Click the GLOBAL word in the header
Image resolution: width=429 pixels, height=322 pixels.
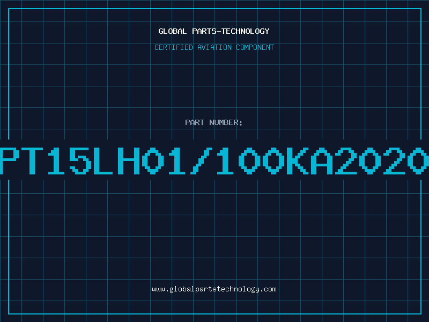173,31
